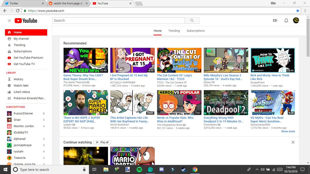Image resolution: width=310 pixels, height=174 pixels.
Task: Select the Subscriptions tab at top
Action: pyautogui.click(x=196, y=31)
